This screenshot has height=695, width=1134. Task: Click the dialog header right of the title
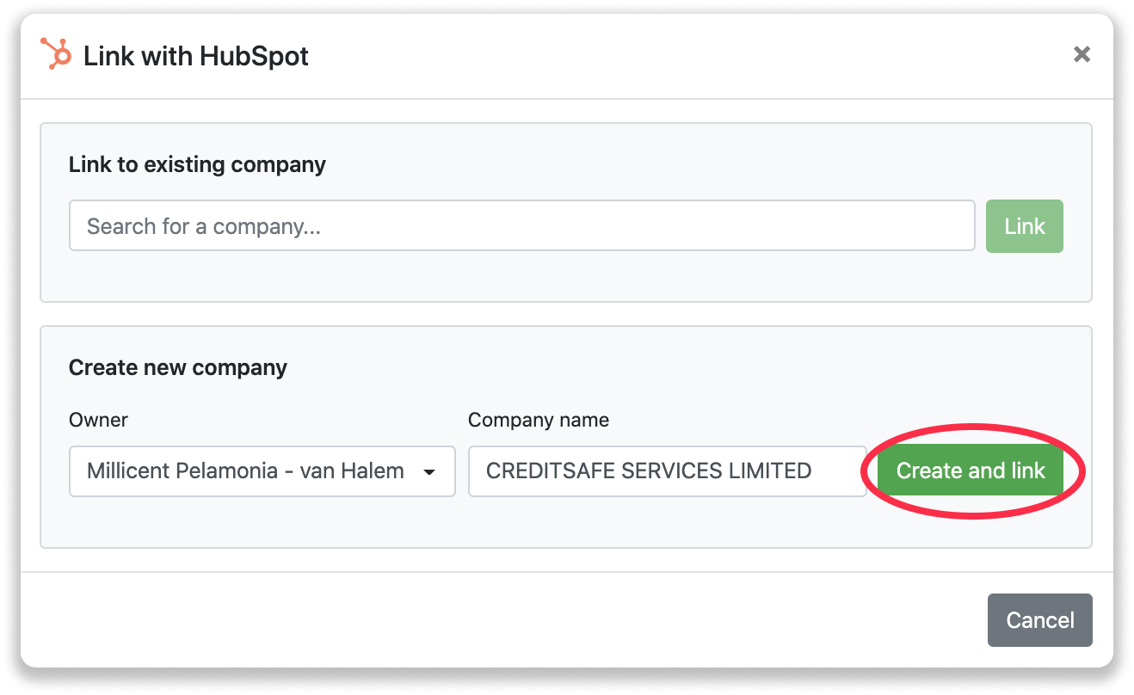[688, 56]
